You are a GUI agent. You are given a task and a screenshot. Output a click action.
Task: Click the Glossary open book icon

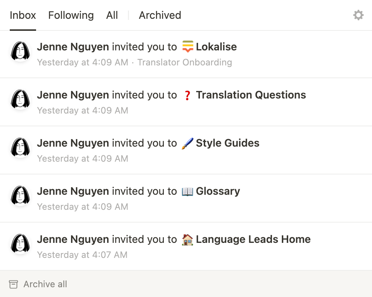188,192
